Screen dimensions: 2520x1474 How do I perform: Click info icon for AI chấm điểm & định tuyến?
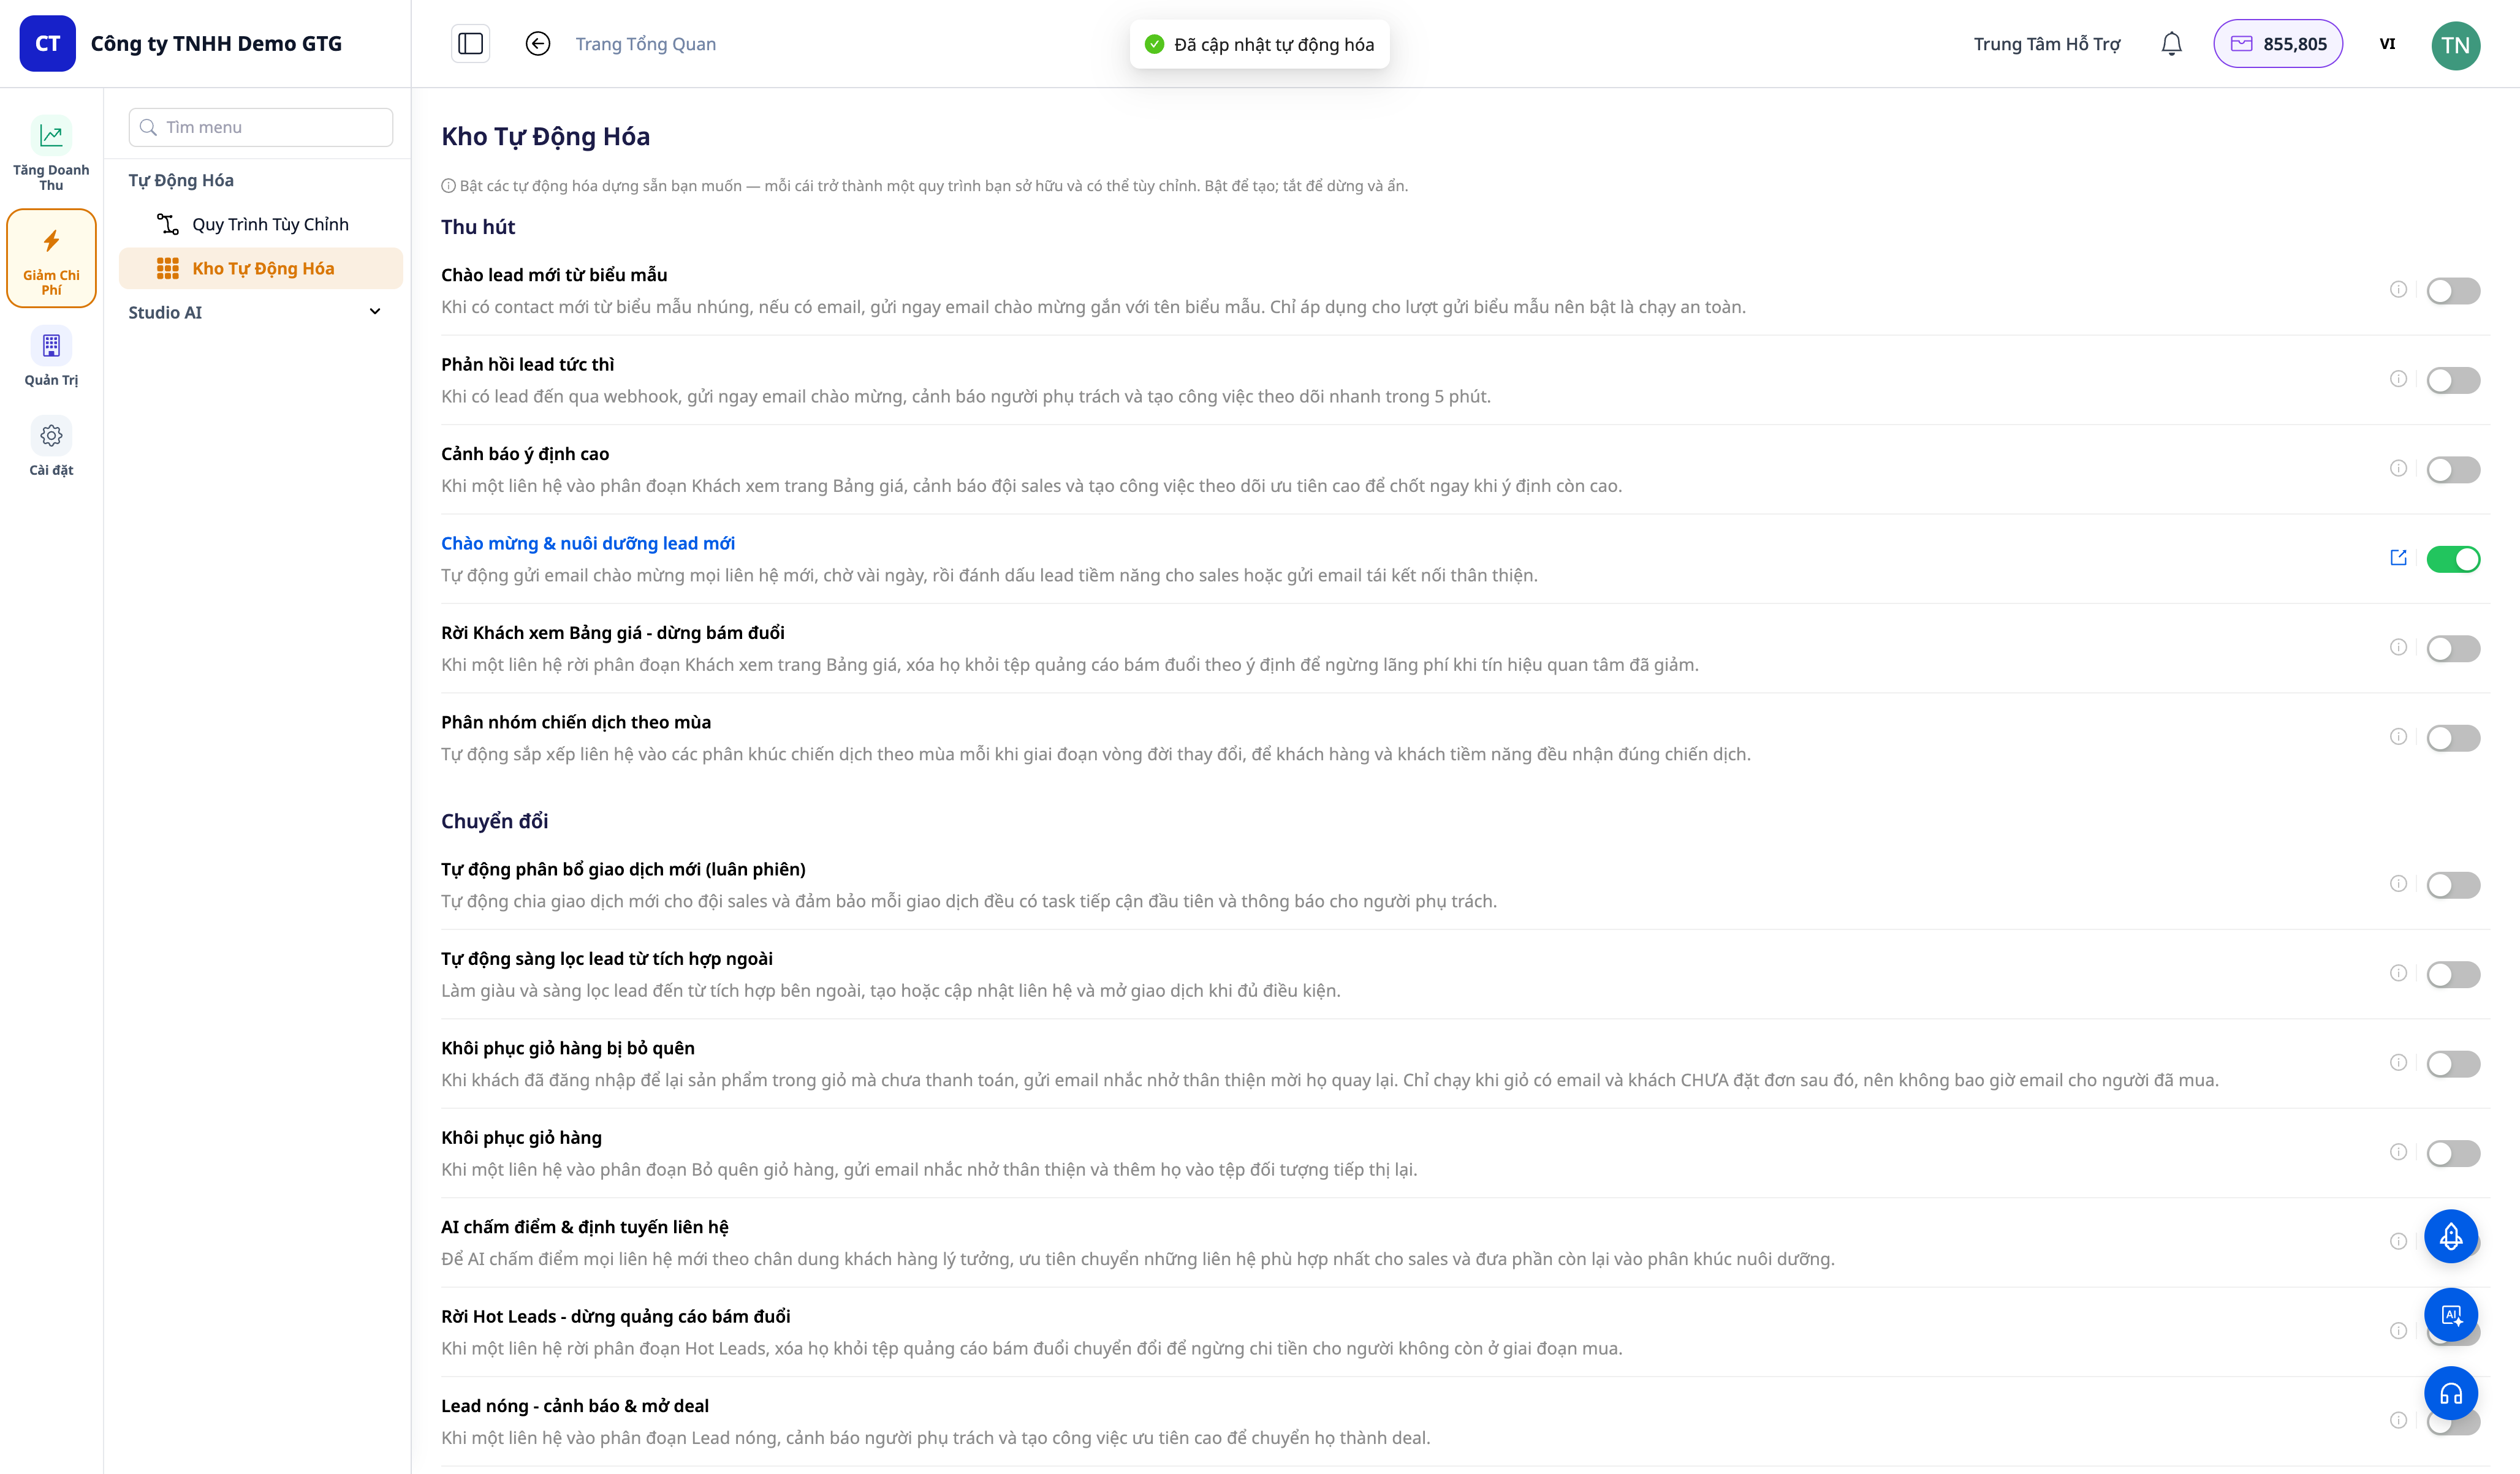pos(2398,1242)
